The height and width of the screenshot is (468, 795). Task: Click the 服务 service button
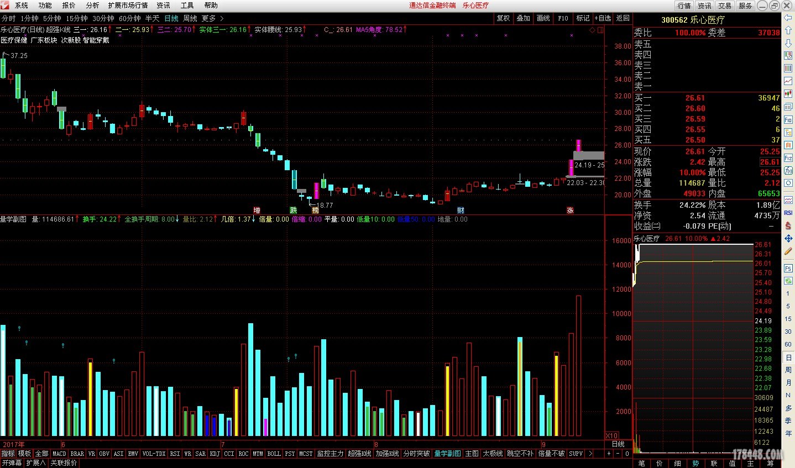click(x=745, y=6)
